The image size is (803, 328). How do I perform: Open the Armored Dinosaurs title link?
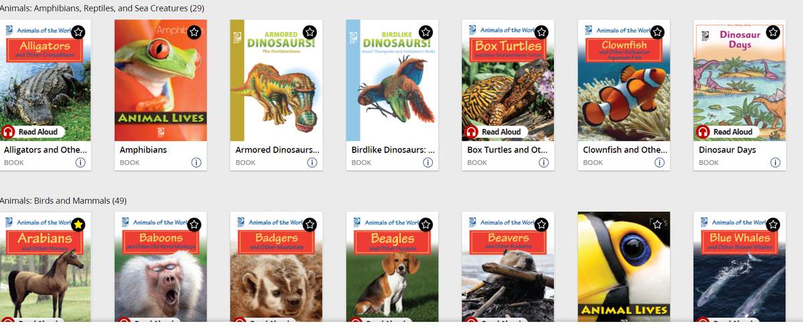coord(276,150)
